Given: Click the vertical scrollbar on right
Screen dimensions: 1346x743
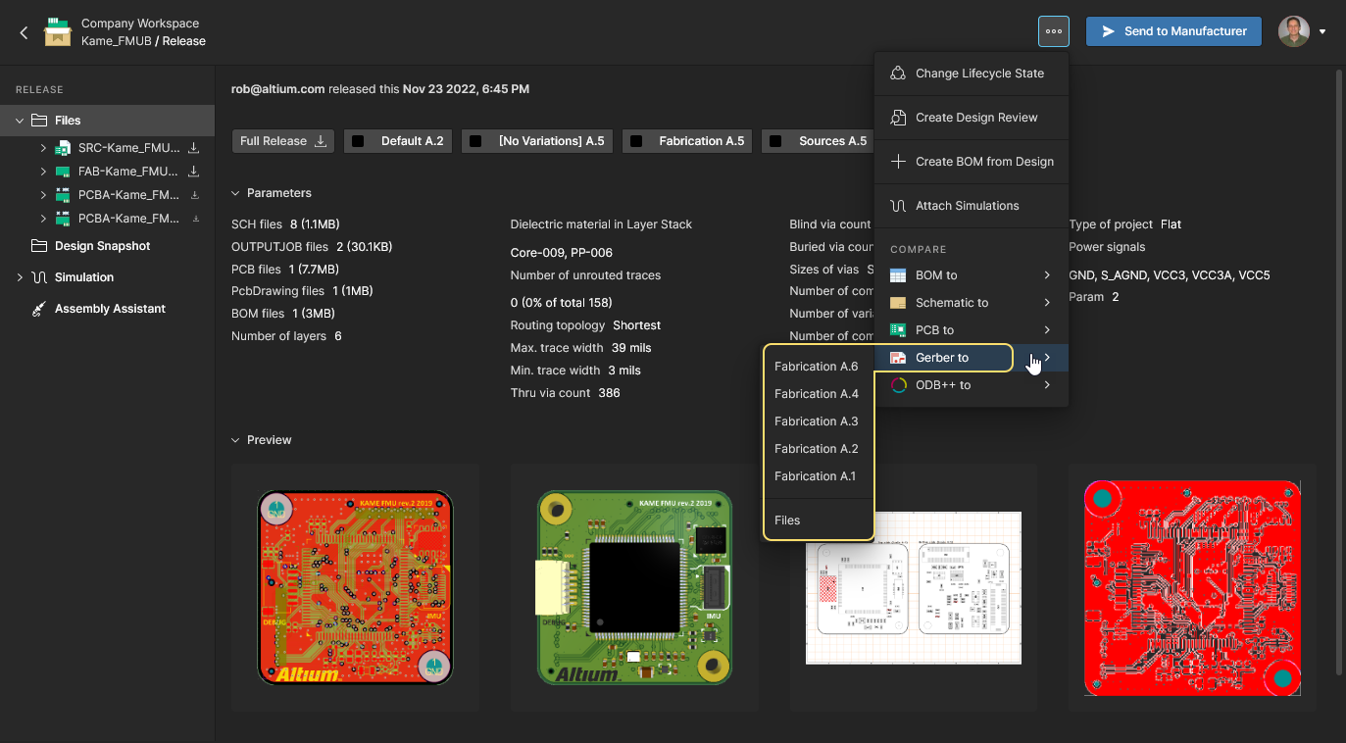Looking at the screenshot, I should click(1340, 372).
